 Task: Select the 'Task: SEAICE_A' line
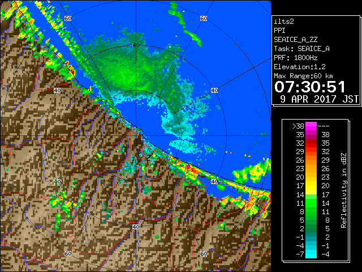coord(301,49)
